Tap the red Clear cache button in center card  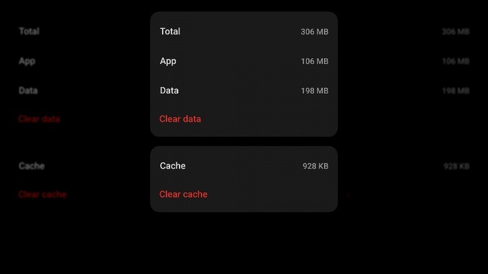[x=183, y=195]
